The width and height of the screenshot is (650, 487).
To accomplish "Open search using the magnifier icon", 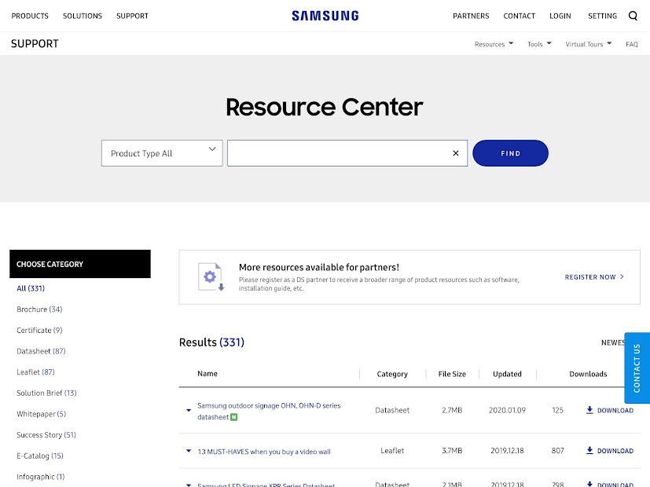I will pyautogui.click(x=633, y=15).
